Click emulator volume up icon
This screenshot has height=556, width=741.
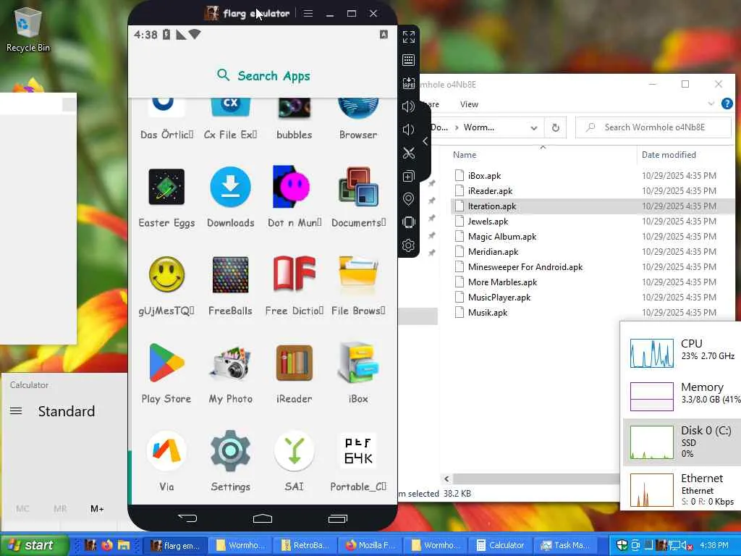tap(409, 106)
